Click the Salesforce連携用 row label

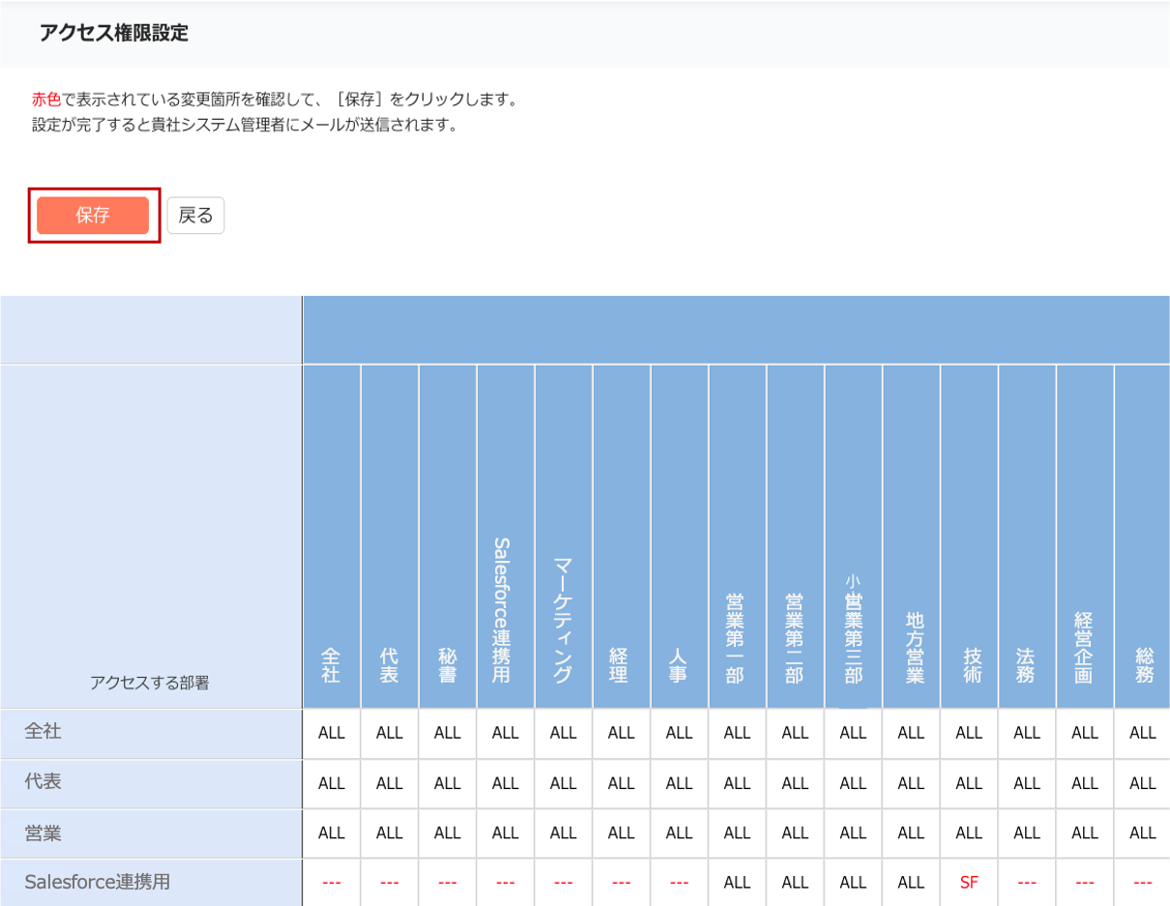click(x=98, y=882)
